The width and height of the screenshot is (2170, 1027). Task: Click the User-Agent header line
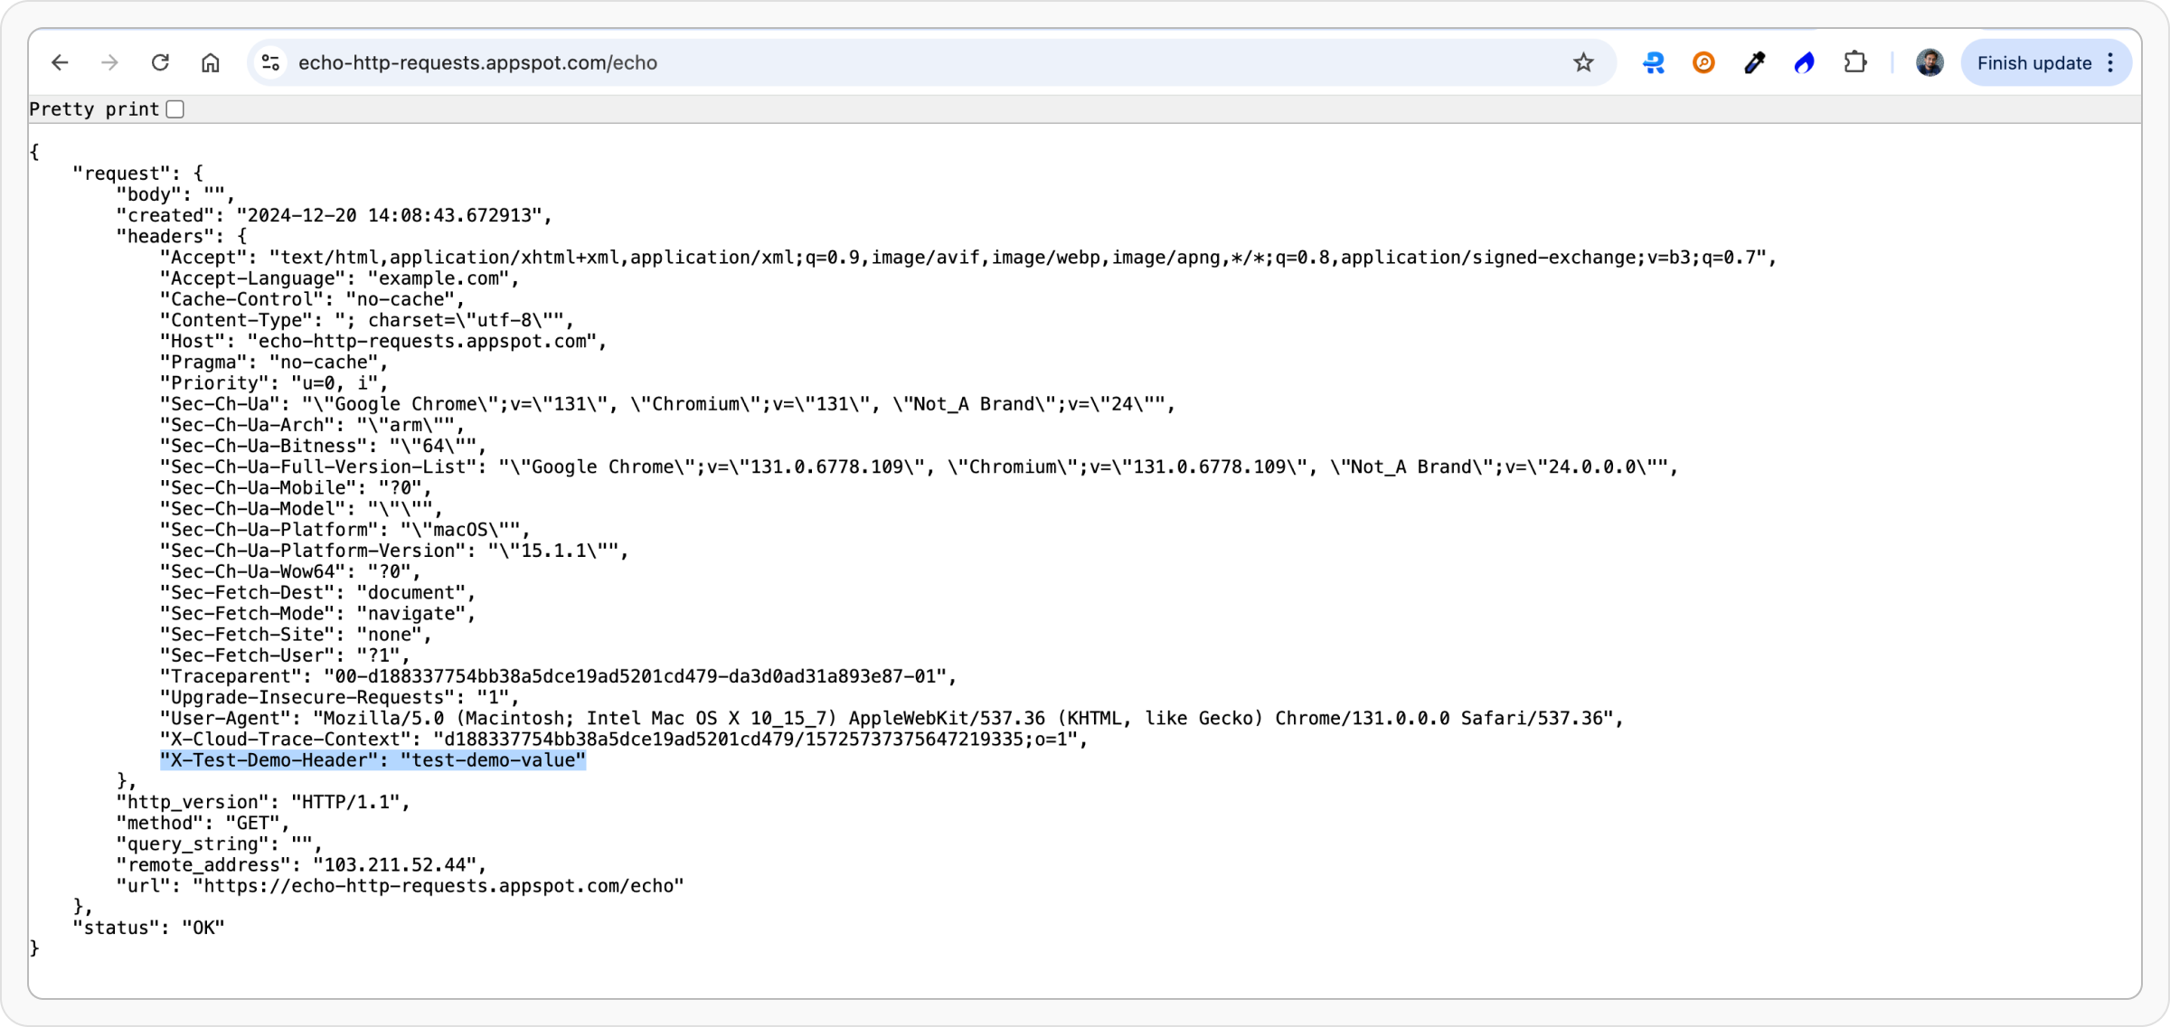[891, 719]
